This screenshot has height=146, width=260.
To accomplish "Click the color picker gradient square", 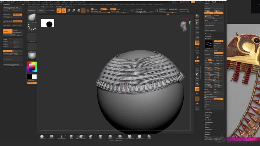I will (x=32, y=67).
